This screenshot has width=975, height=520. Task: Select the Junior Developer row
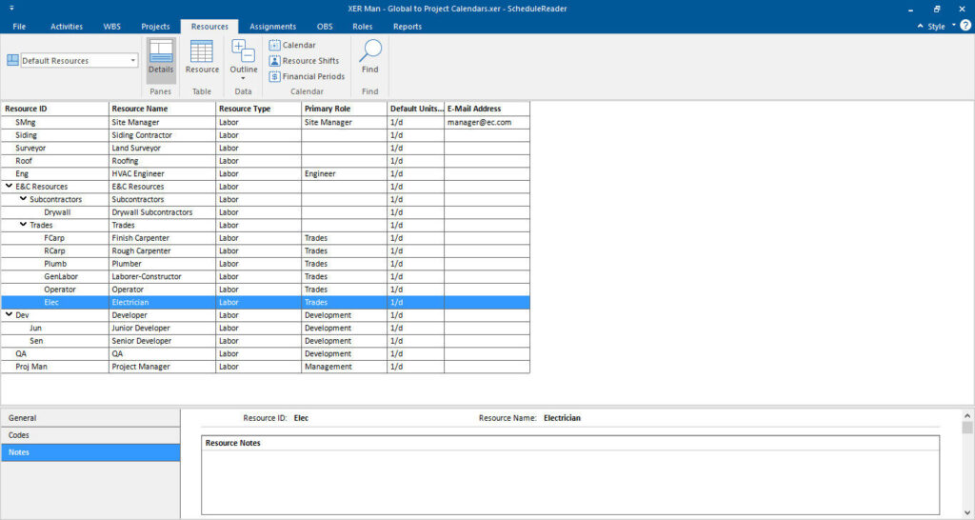click(266, 328)
